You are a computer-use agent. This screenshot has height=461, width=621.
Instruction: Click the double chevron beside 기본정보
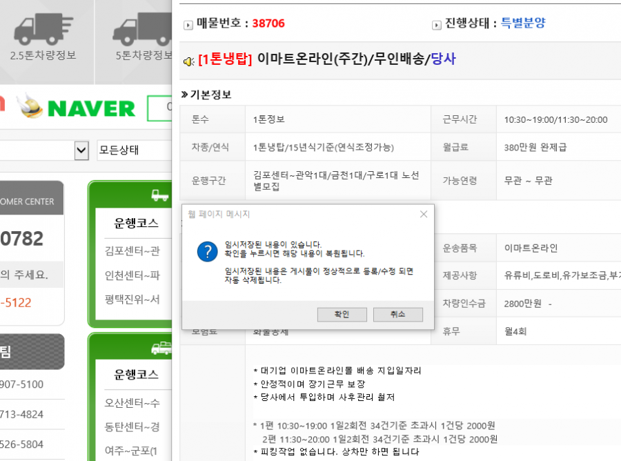pos(184,95)
